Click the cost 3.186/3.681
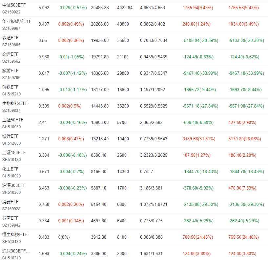 pos(151,188)
